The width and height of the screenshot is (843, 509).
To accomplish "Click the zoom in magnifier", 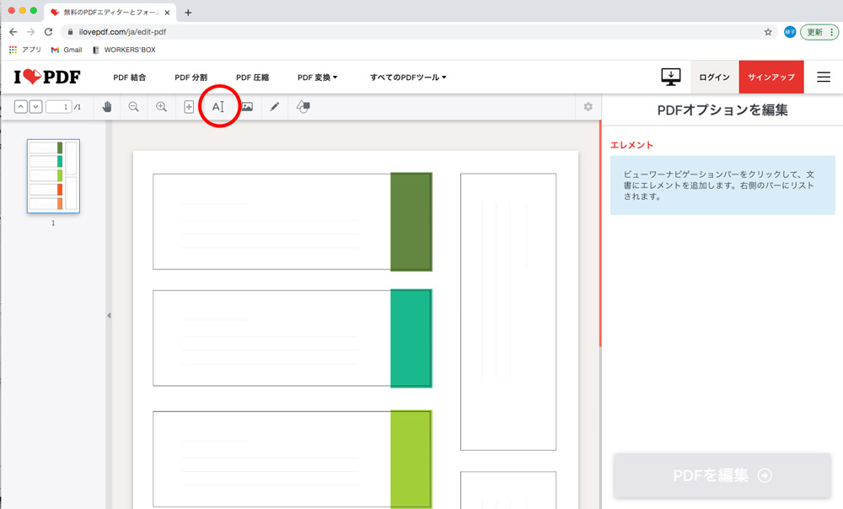I will pyautogui.click(x=161, y=107).
